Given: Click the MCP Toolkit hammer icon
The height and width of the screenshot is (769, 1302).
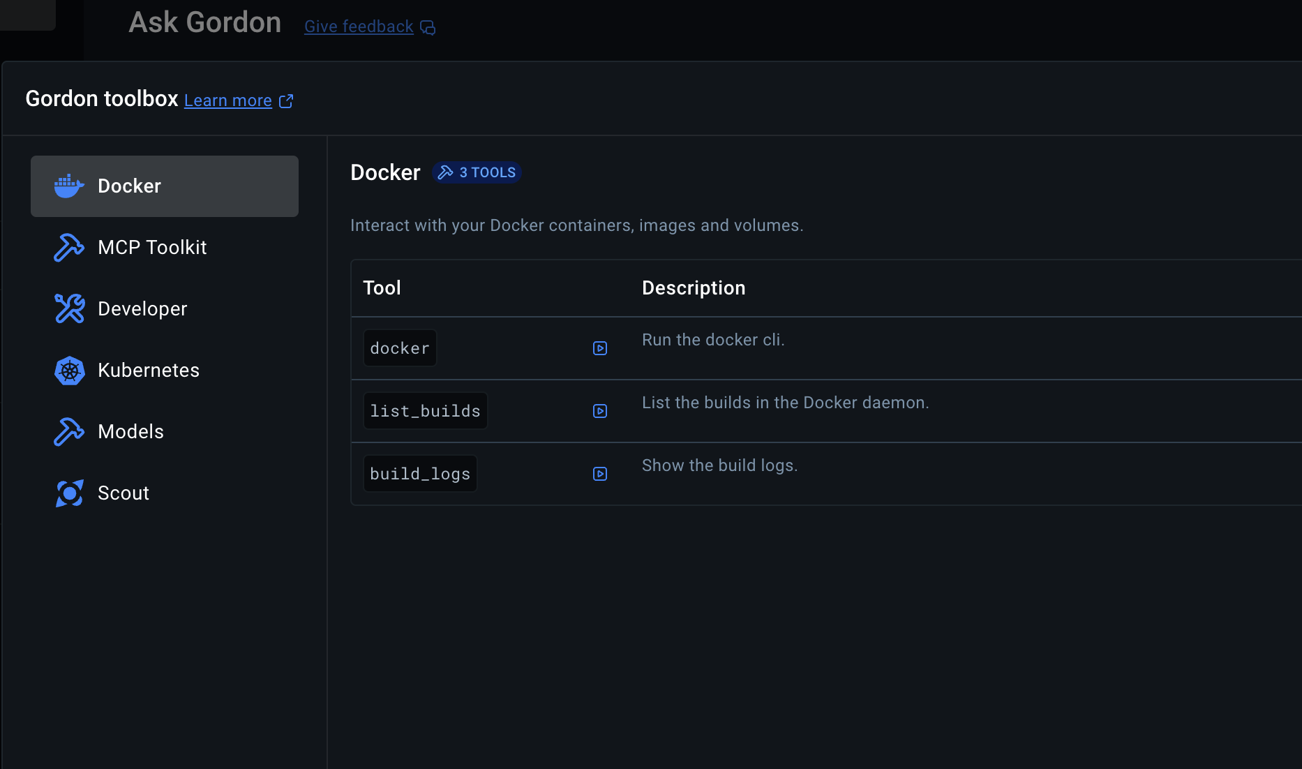Looking at the screenshot, I should pos(69,248).
